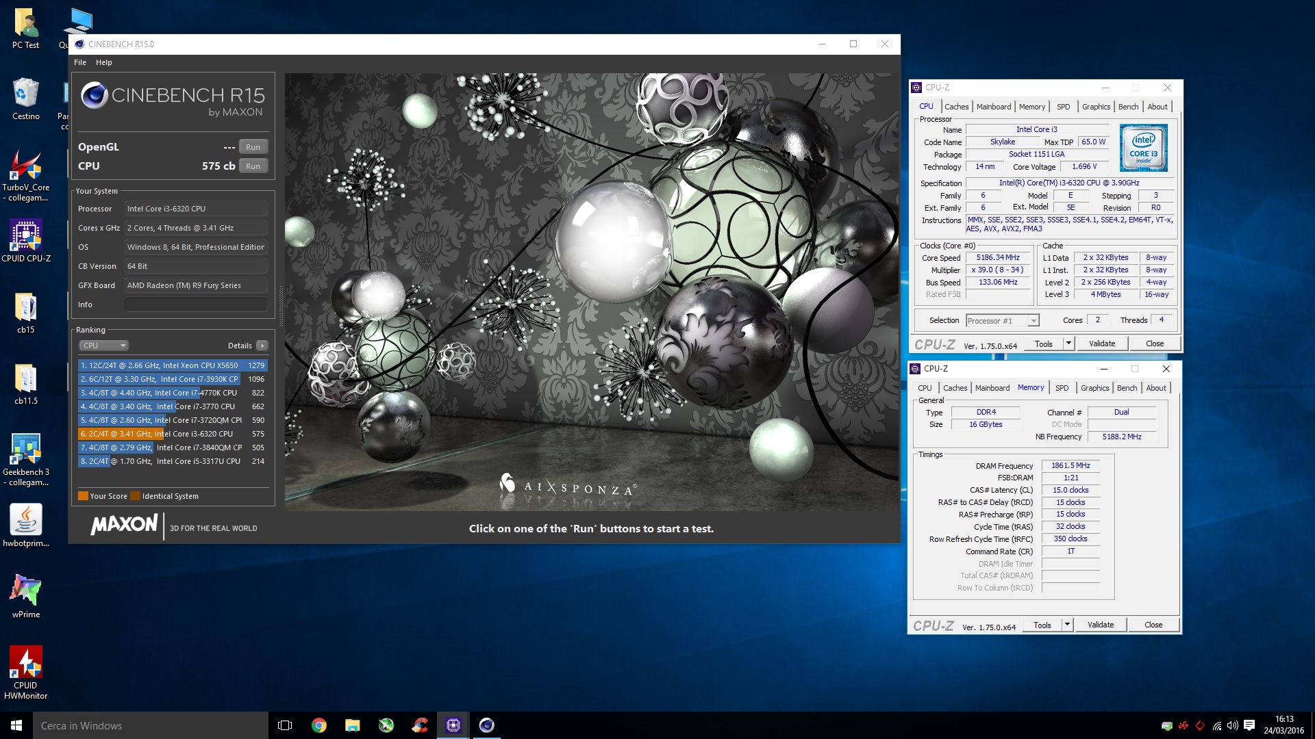1315x739 pixels.
Task: Launch wPrime desktop shortcut
Action: (26, 597)
